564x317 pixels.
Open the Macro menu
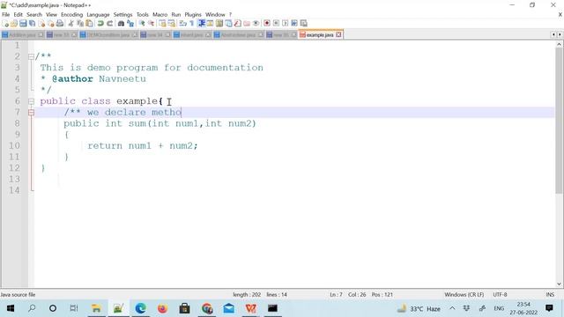[160, 14]
